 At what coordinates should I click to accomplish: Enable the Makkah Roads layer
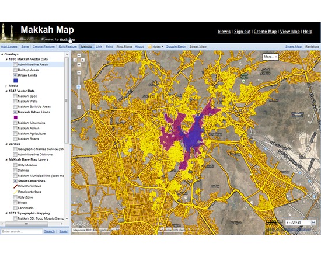[15, 139]
